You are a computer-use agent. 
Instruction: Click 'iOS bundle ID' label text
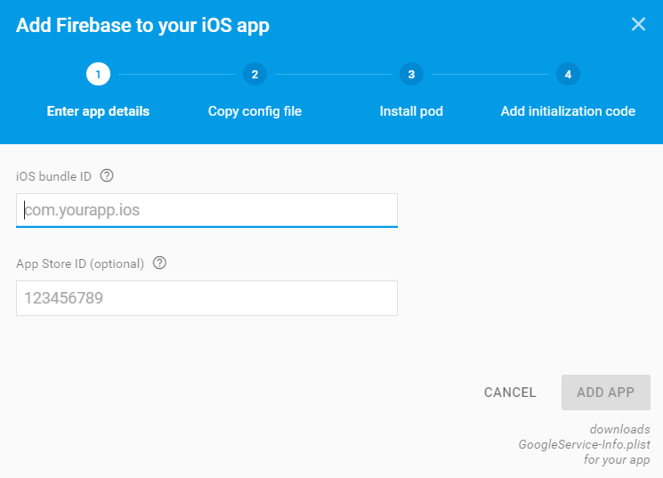coord(53,176)
